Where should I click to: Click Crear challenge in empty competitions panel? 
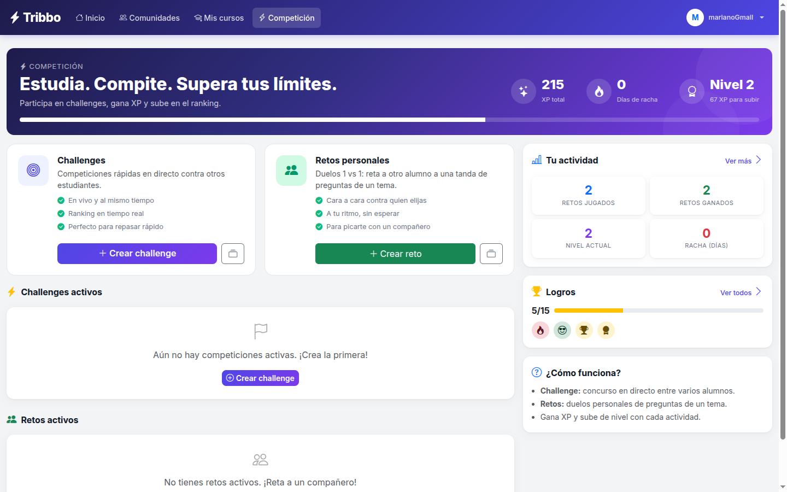tap(260, 378)
